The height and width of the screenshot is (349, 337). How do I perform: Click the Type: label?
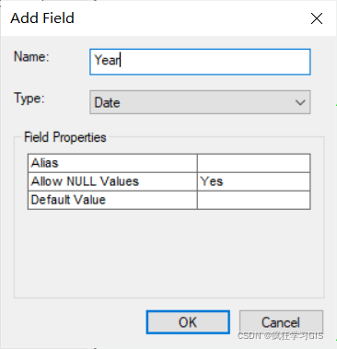pyautogui.click(x=29, y=99)
